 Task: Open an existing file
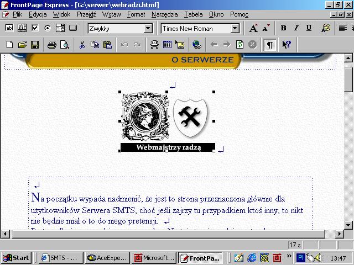tap(22, 45)
